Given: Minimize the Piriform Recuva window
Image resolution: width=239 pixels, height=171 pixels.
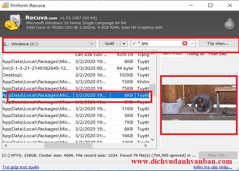Looking at the screenshot, I should [x=191, y=5].
